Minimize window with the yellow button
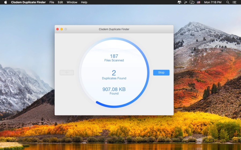The image size is (241, 150). (x=62, y=29)
